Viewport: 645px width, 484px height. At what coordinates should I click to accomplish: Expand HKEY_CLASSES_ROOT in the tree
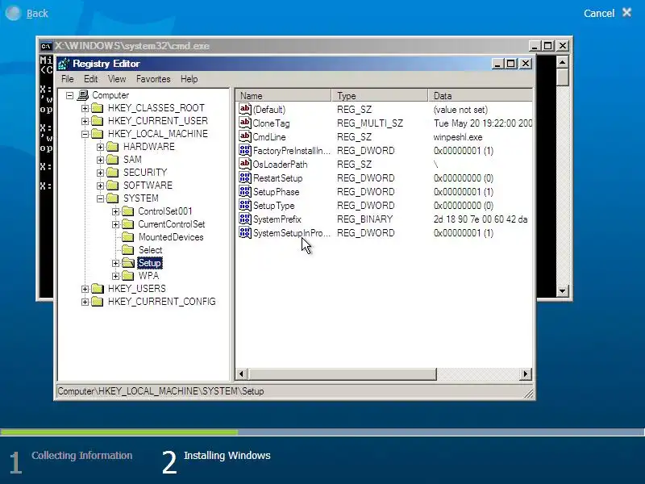pos(85,108)
